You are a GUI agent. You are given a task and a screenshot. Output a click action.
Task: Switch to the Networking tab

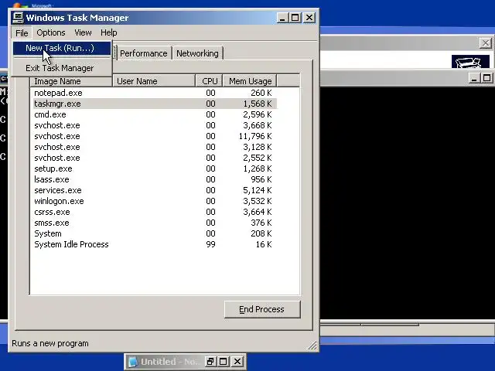point(197,53)
